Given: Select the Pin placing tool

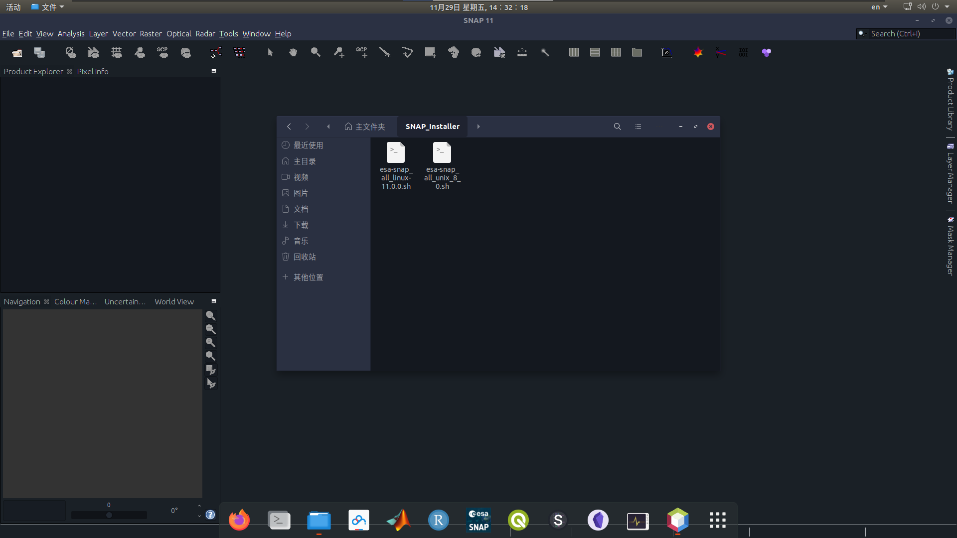Looking at the screenshot, I should click(339, 53).
